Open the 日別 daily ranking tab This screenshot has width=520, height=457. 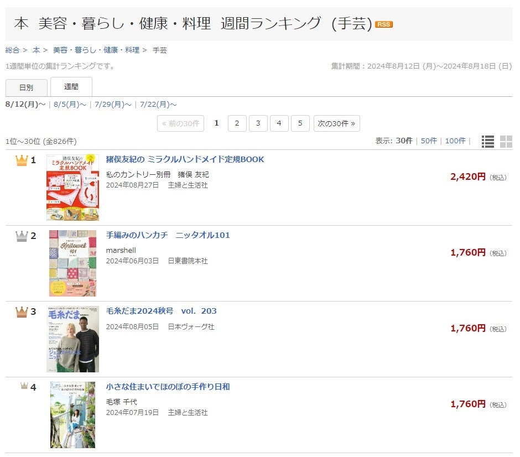26,87
